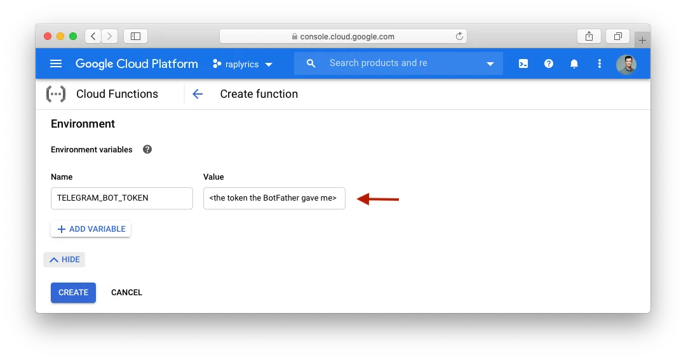Screen dimensions: 686x360
Task: Toggle the Safari sidebar
Action: pos(135,36)
